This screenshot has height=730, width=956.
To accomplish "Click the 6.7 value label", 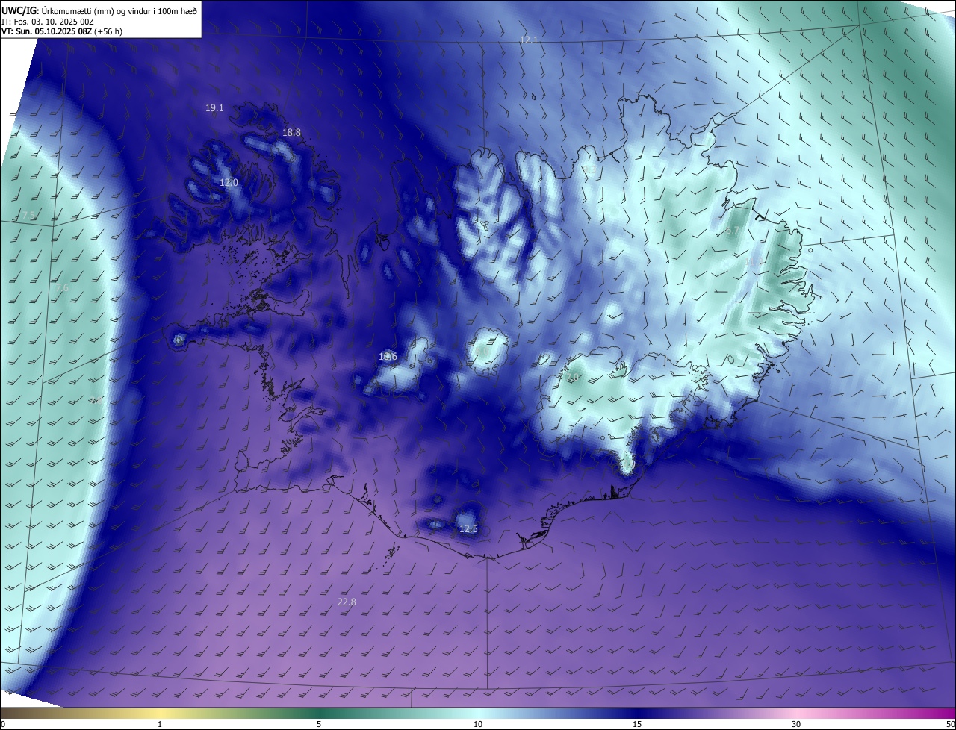I will pyautogui.click(x=732, y=231).
